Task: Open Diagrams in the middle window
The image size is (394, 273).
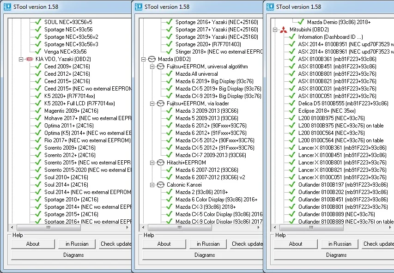Action: pos(202,255)
